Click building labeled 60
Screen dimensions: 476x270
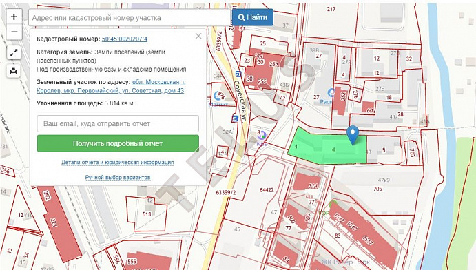coord(370,110)
